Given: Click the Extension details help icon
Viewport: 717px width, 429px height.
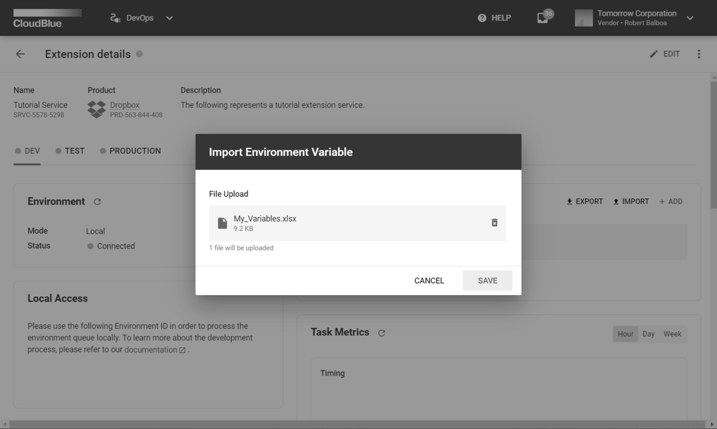Looking at the screenshot, I should 139,54.
